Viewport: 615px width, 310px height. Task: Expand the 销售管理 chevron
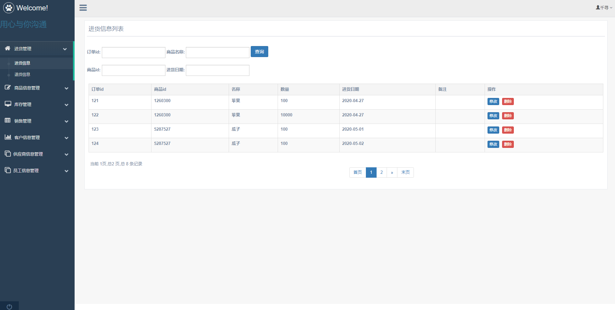(x=66, y=121)
